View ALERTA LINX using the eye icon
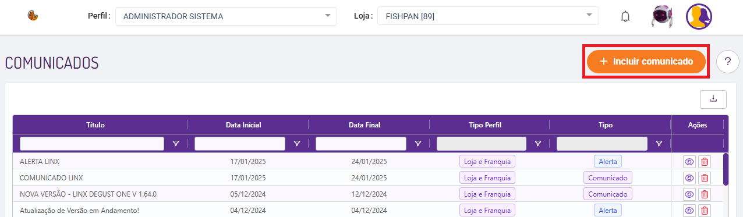 click(x=689, y=162)
